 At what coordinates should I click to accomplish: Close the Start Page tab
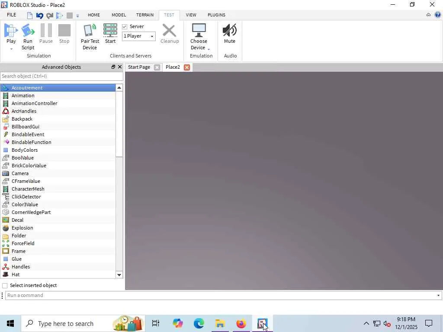pyautogui.click(x=157, y=67)
